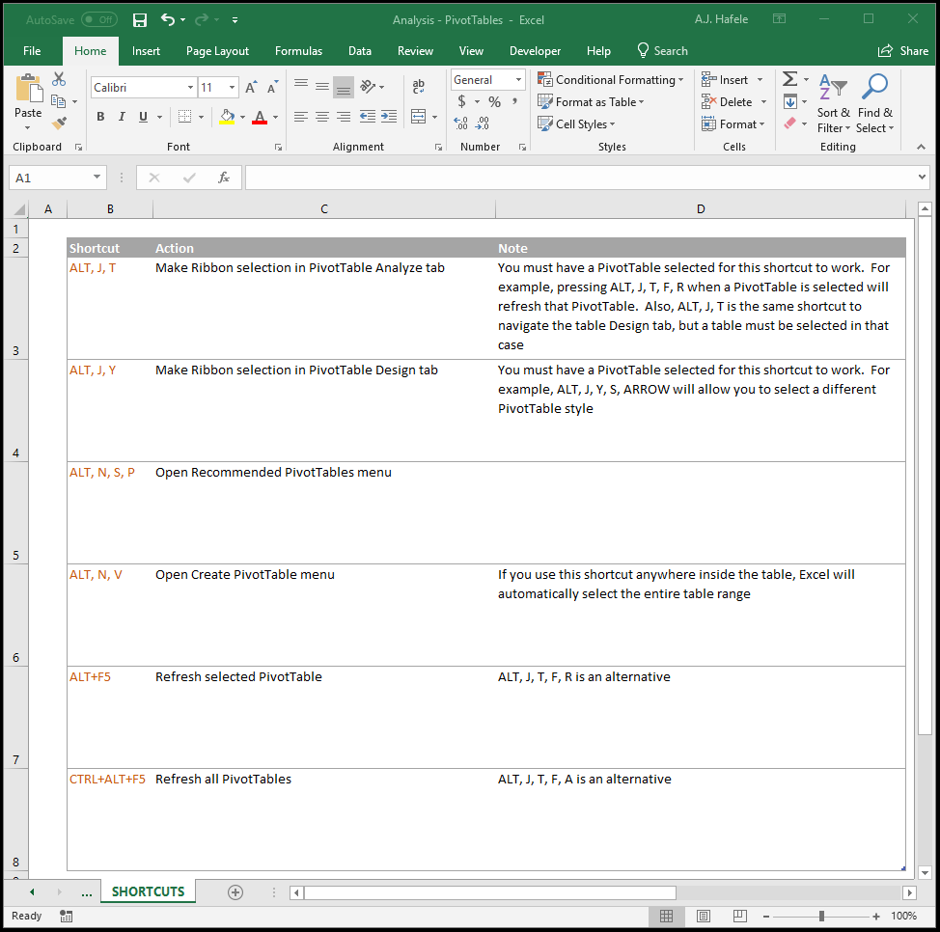
Task: Click Comma Style icon
Action: (x=515, y=101)
